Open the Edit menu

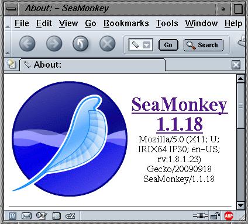(x=44, y=23)
